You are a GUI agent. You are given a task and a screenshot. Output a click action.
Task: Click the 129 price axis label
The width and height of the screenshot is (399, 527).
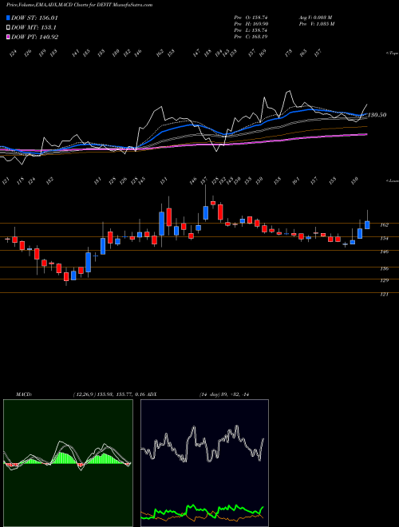point(385,280)
